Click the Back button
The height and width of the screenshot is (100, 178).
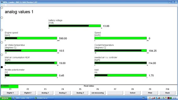click(167, 93)
